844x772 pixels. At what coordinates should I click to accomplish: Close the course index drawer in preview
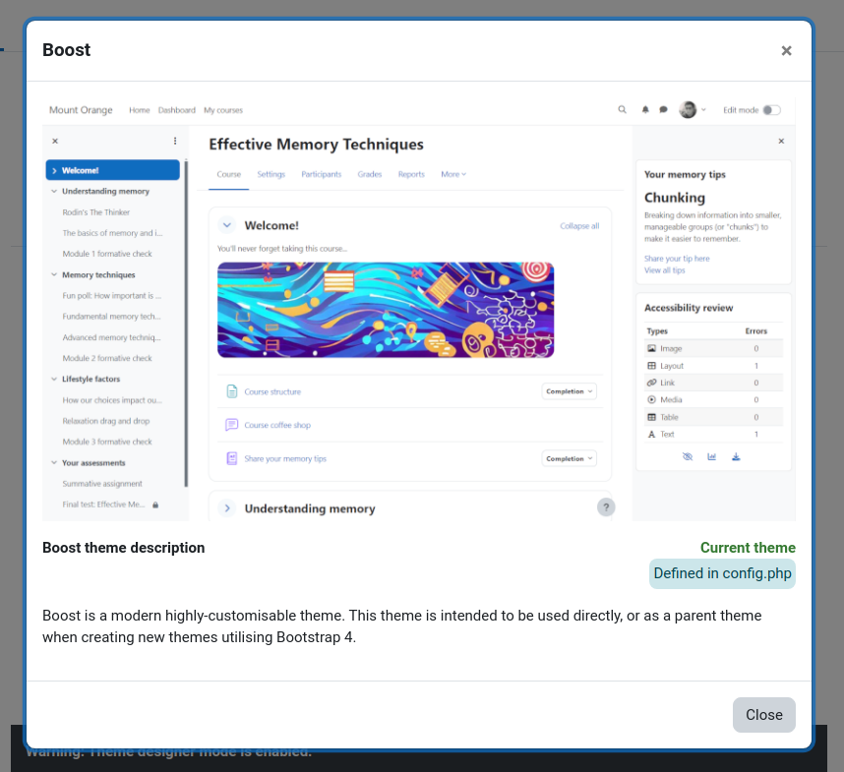click(55, 141)
